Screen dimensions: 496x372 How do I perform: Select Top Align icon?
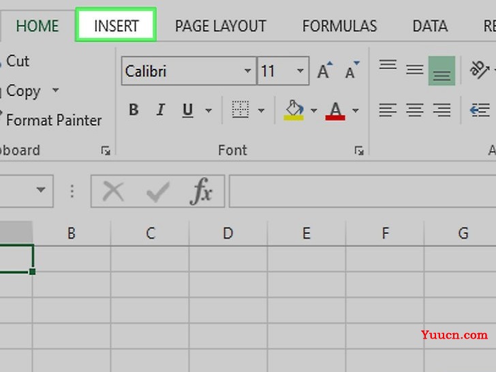click(x=388, y=65)
